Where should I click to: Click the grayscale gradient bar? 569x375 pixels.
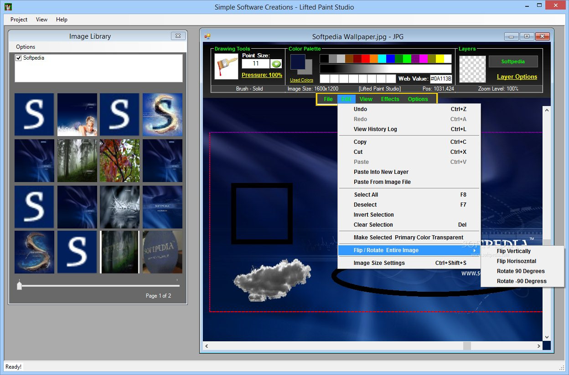tap(386, 69)
